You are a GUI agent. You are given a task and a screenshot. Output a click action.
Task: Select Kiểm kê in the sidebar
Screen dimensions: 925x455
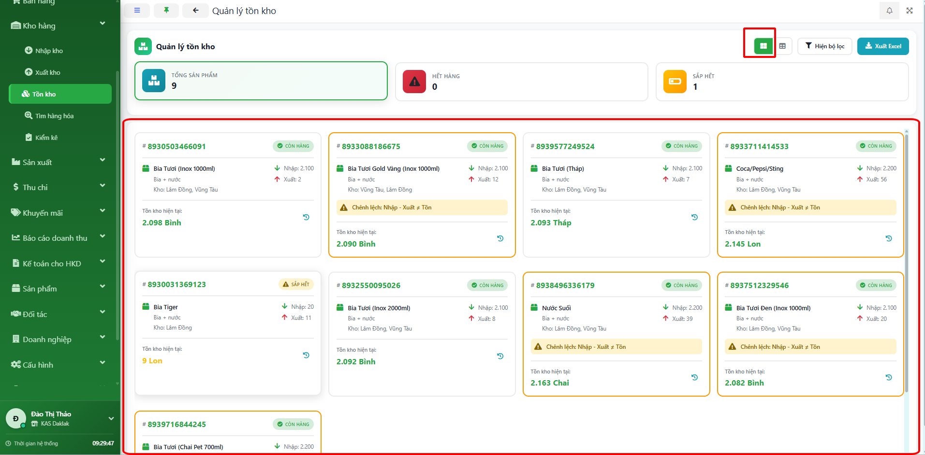46,138
